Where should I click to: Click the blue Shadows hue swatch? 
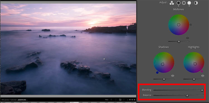[157, 73]
